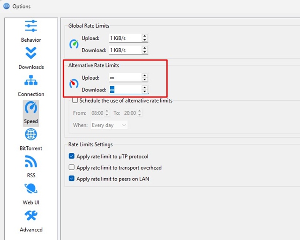
Task: Uncheck Apply rate limit to µTP protocol
Action: (x=72, y=157)
